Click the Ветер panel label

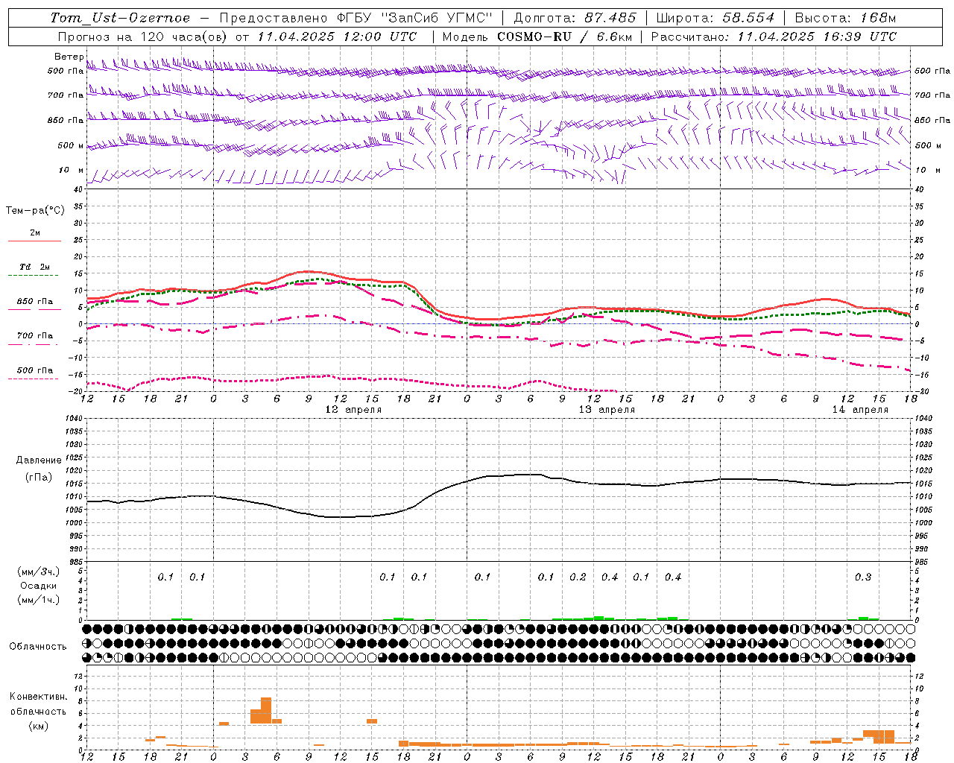pyautogui.click(x=69, y=57)
